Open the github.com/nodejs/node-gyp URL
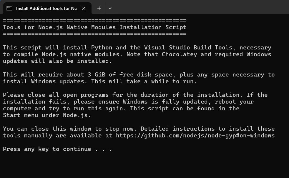Viewport: 289px width, 178px height. point(195,136)
